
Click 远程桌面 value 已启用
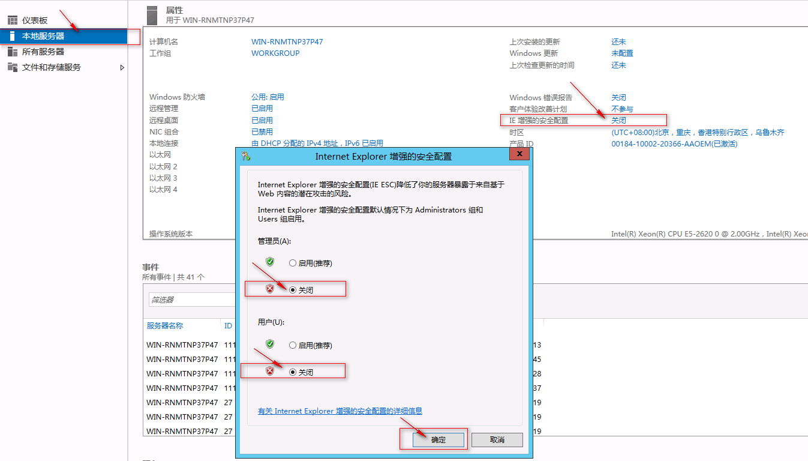262,120
